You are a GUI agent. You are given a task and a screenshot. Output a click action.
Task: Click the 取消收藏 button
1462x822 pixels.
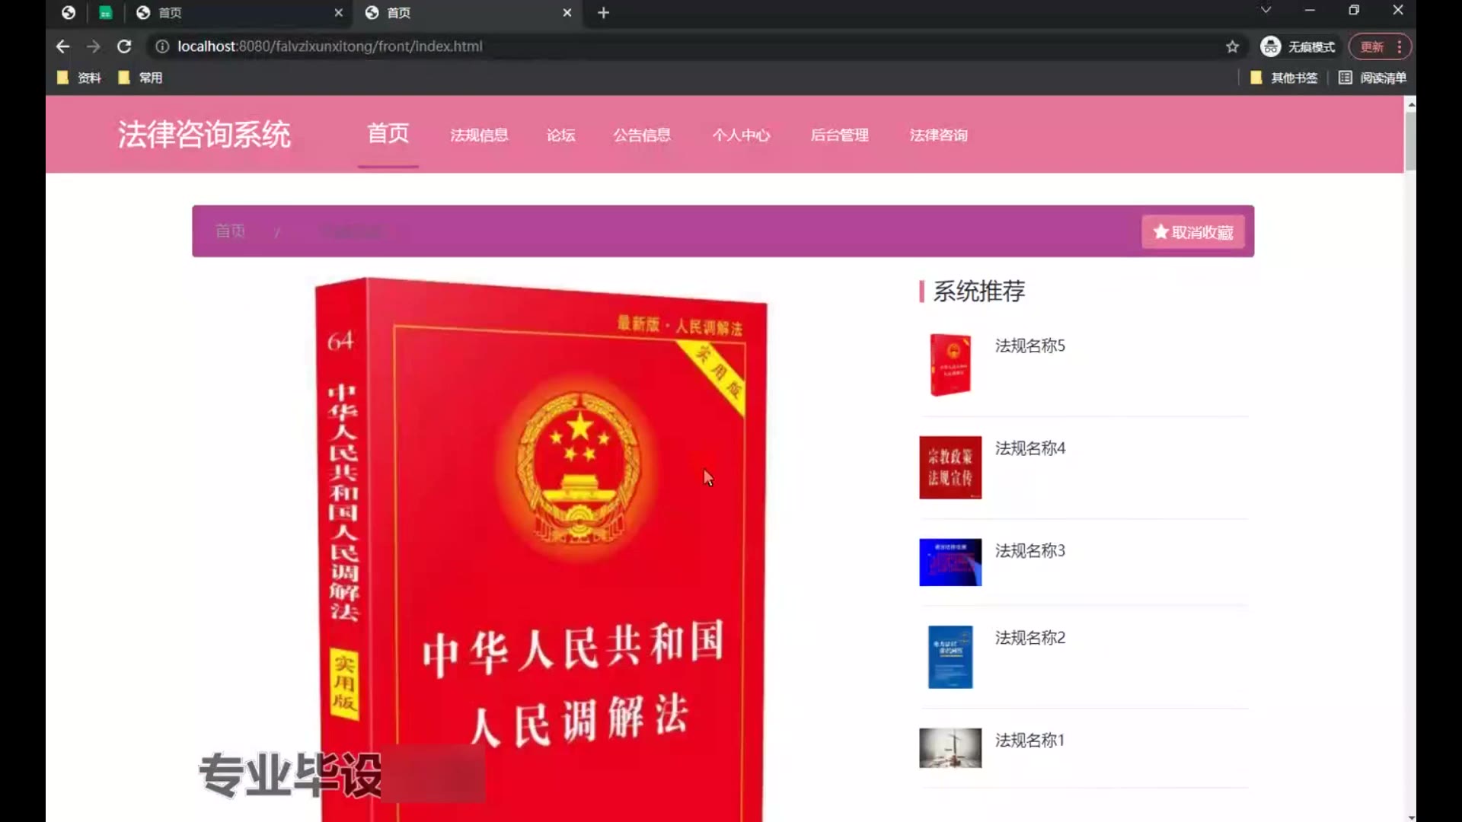tap(1193, 231)
